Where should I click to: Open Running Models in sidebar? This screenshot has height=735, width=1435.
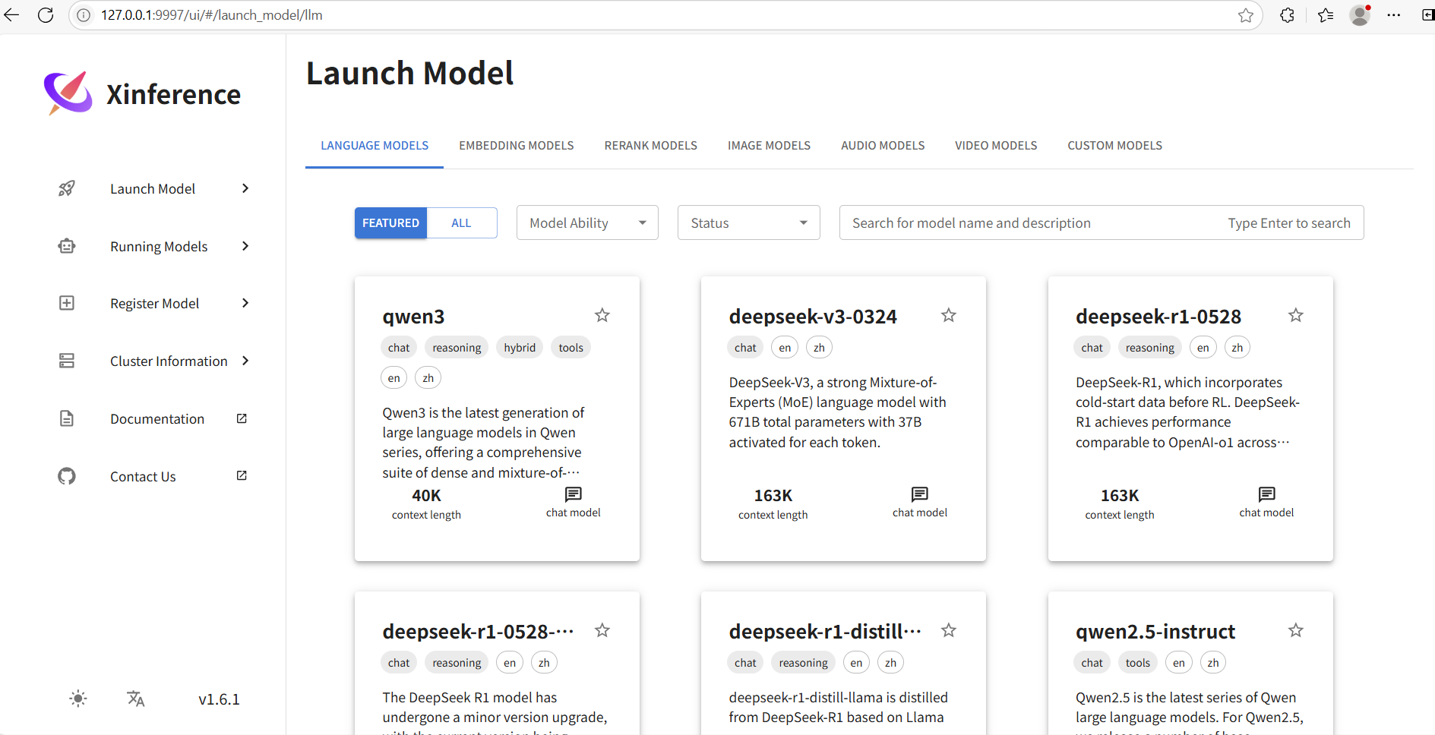(159, 246)
